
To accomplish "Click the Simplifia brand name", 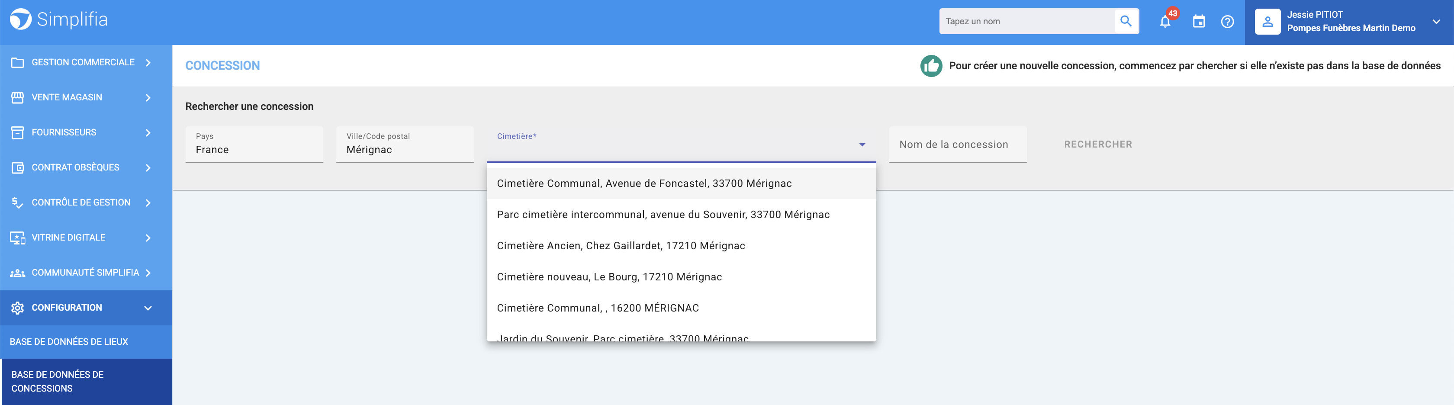I will 72,19.
